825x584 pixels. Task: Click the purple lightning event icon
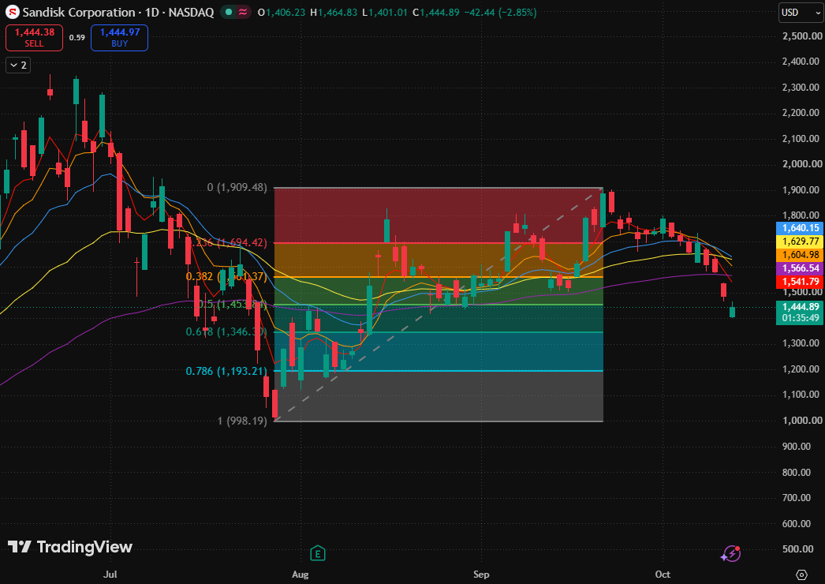(731, 553)
